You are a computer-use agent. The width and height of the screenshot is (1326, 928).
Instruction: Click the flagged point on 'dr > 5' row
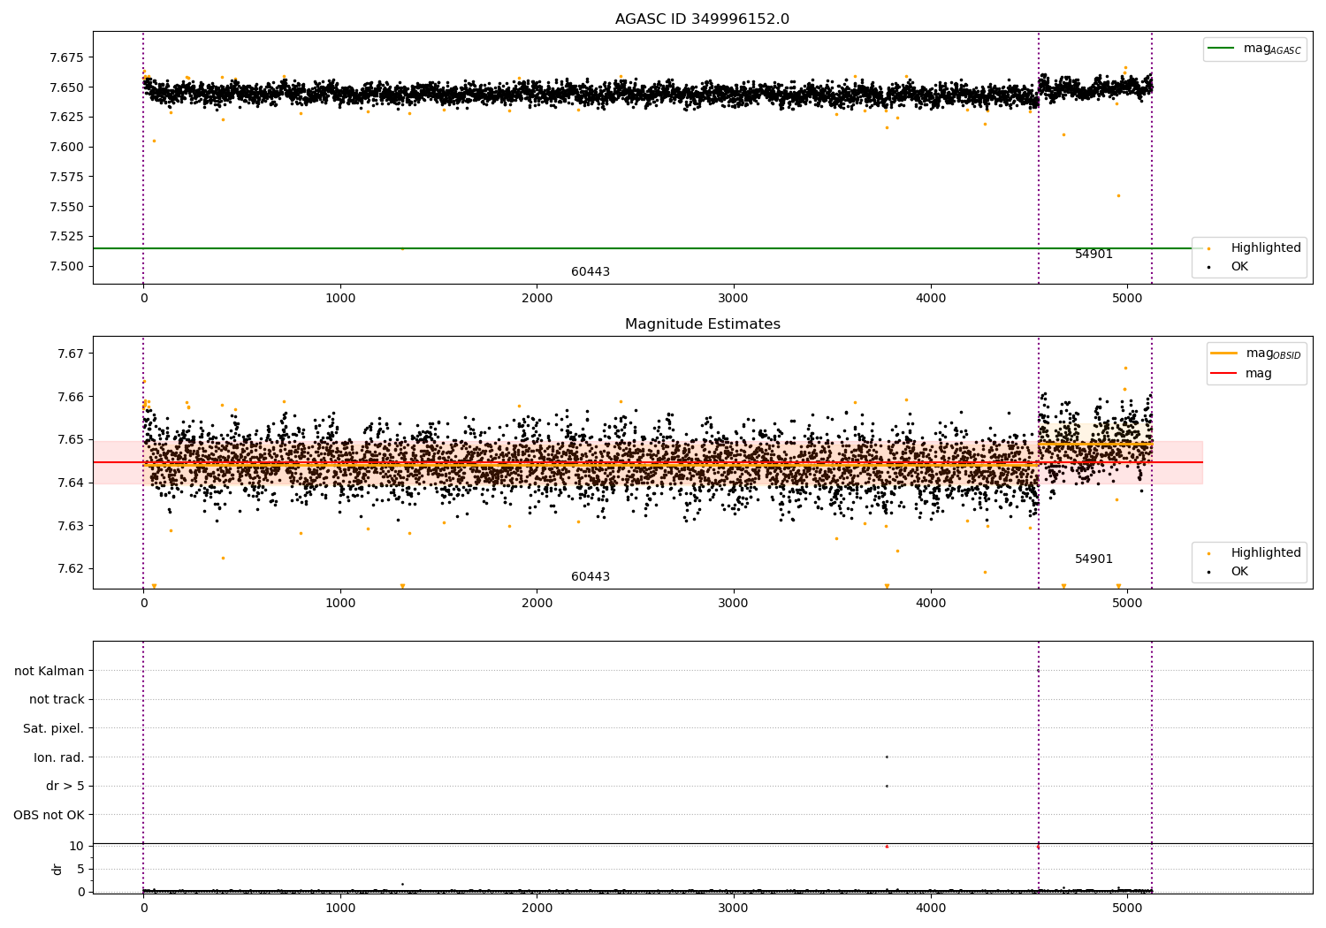coord(887,786)
